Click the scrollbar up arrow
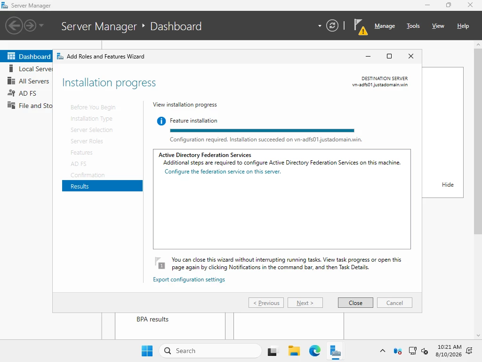Screen dimensions: 482x362 click(x=478, y=45)
